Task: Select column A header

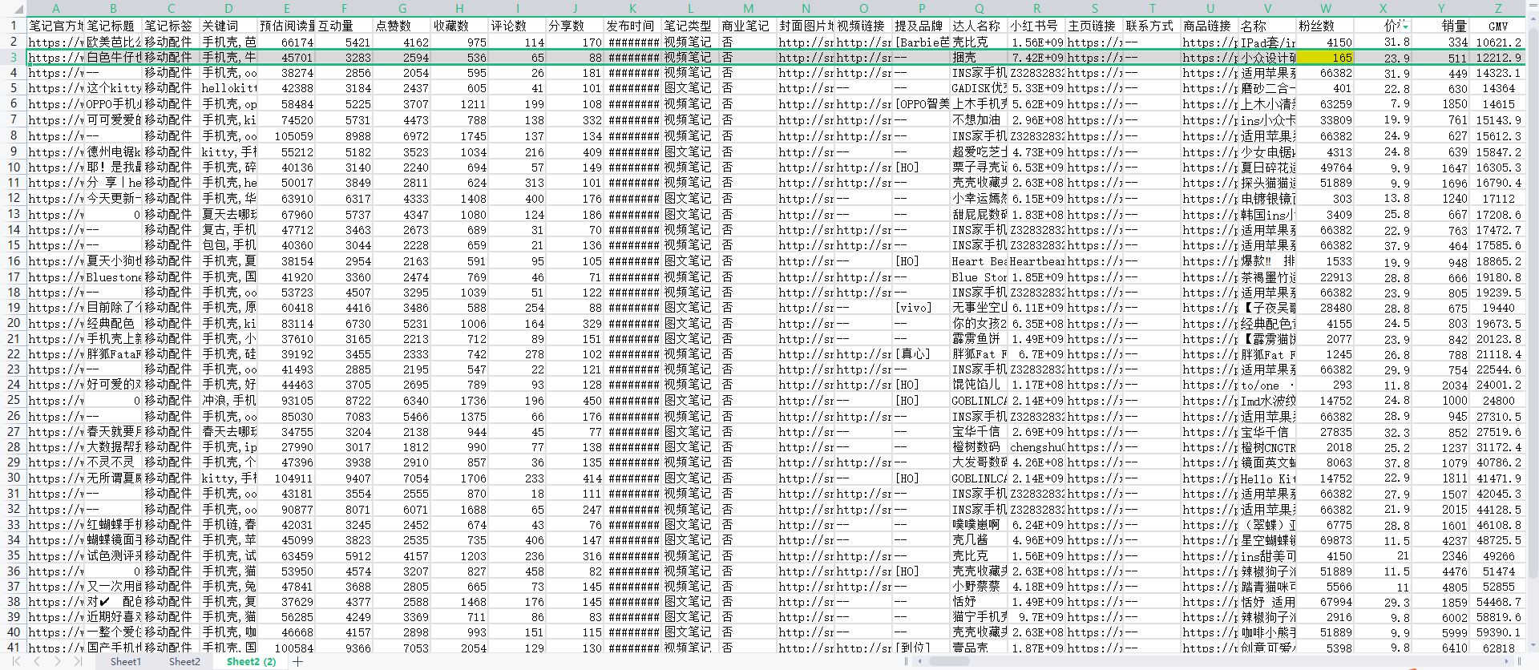Action: coord(55,8)
